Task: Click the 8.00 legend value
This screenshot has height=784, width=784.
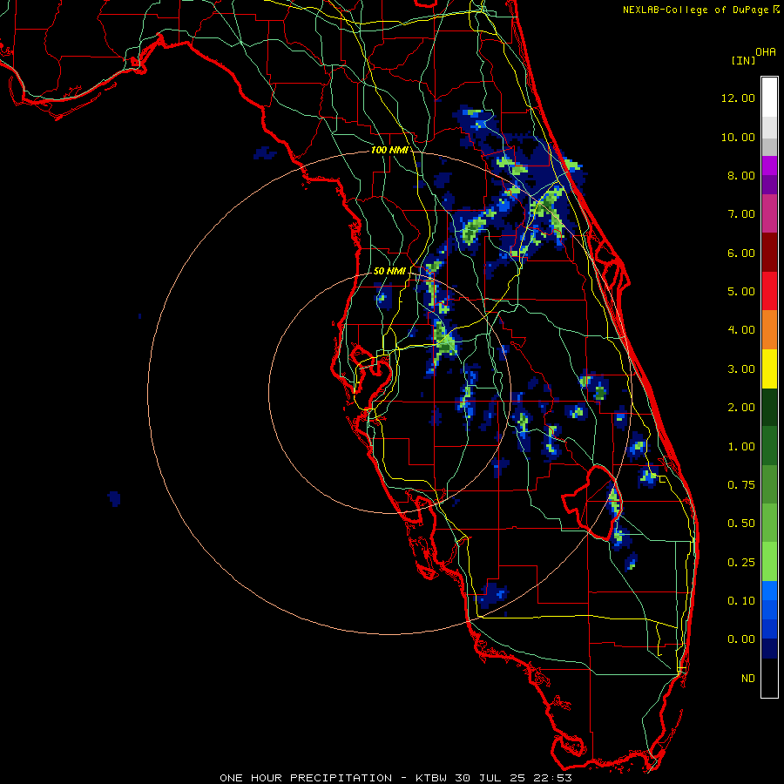Action: pyautogui.click(x=741, y=175)
